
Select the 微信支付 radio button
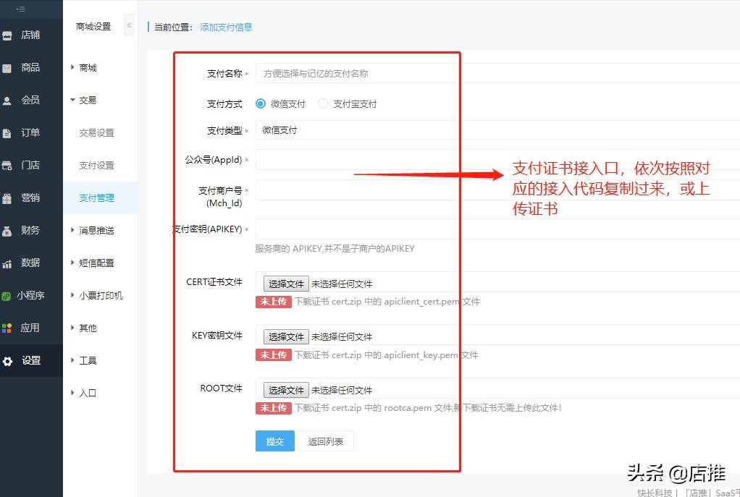tap(261, 103)
